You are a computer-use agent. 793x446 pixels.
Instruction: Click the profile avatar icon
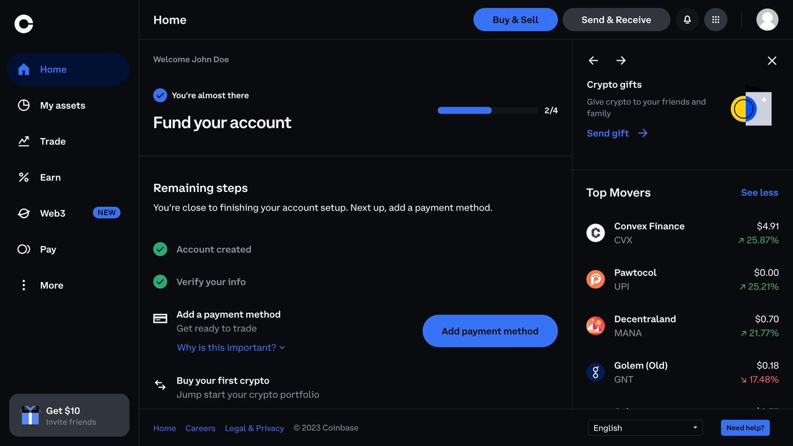click(767, 20)
